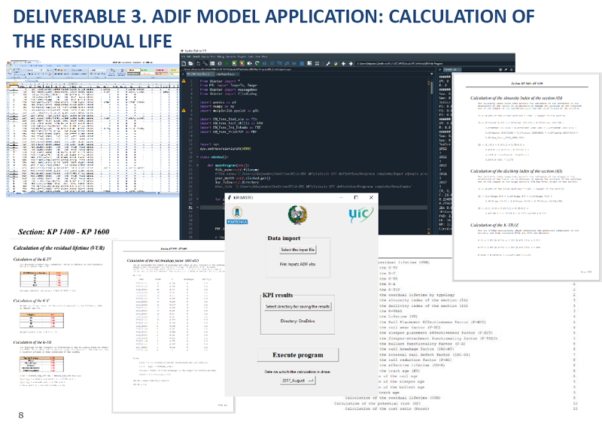Click the Maximize current pane icon in Spyder
This screenshot has width=602, height=437.
pyautogui.click(x=309, y=63)
